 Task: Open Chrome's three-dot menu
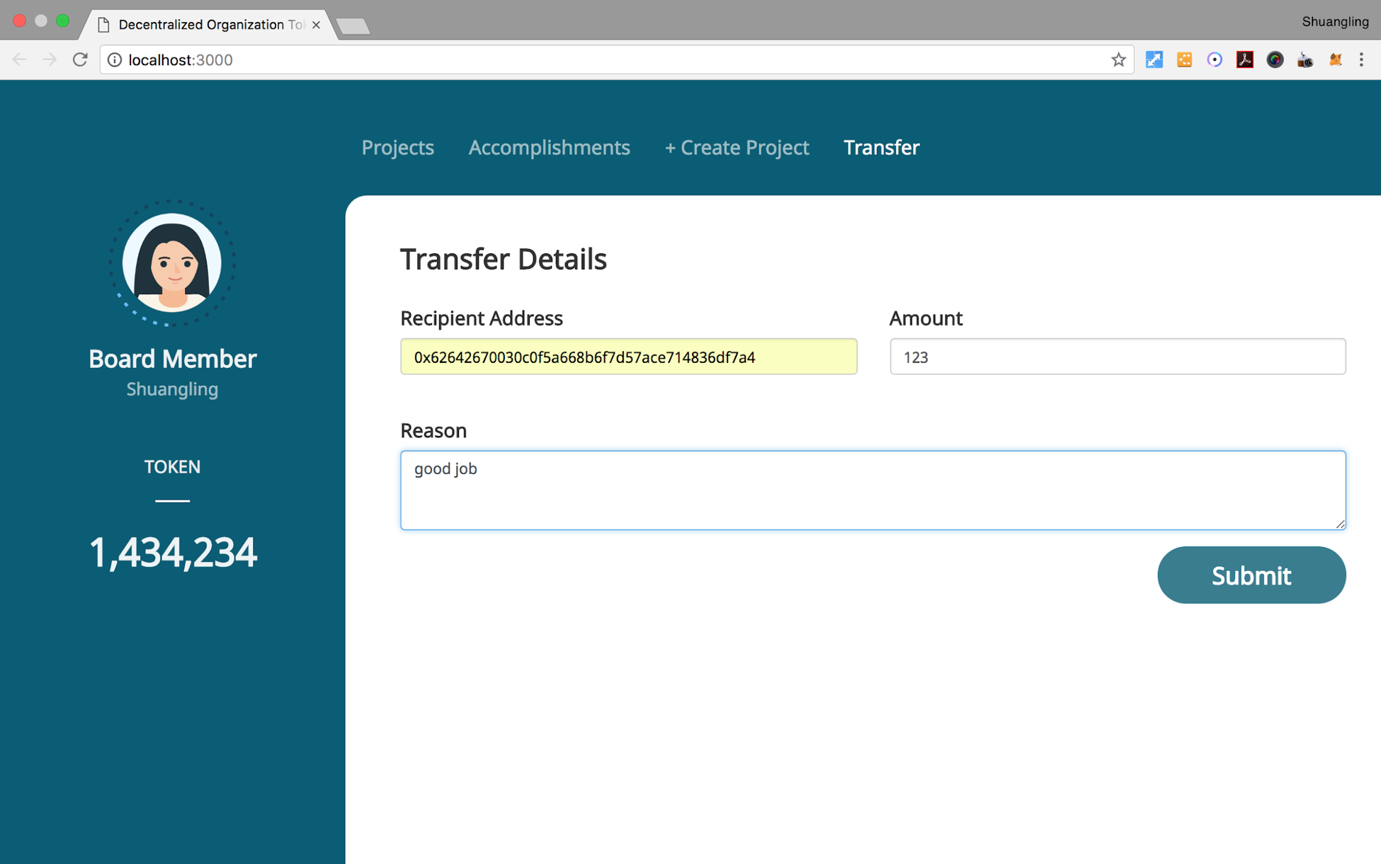tap(1361, 60)
